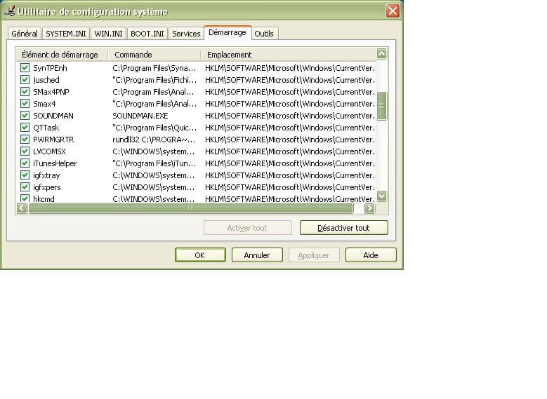Screen dimensions: 547x399
Task: Uncheck the SynTPEnh startup item
Action: 25,67
